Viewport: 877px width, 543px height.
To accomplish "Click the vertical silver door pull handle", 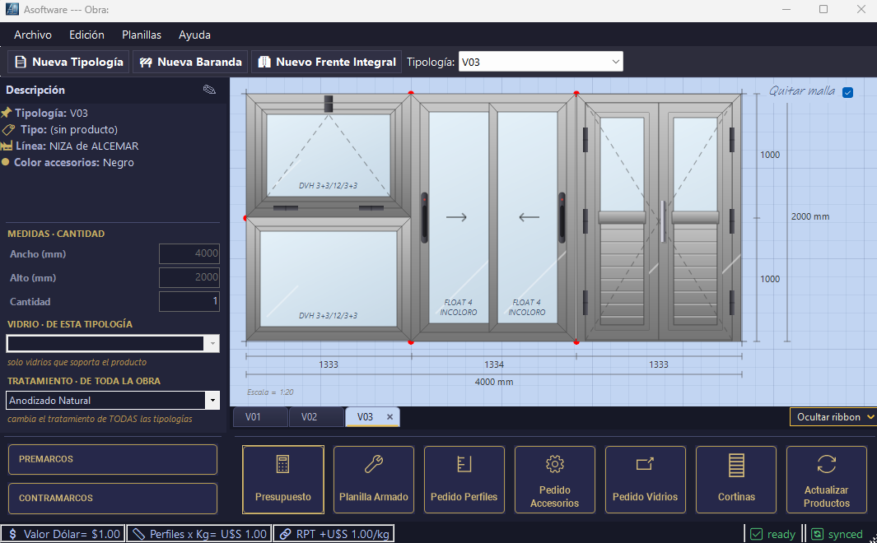I will click(x=663, y=221).
